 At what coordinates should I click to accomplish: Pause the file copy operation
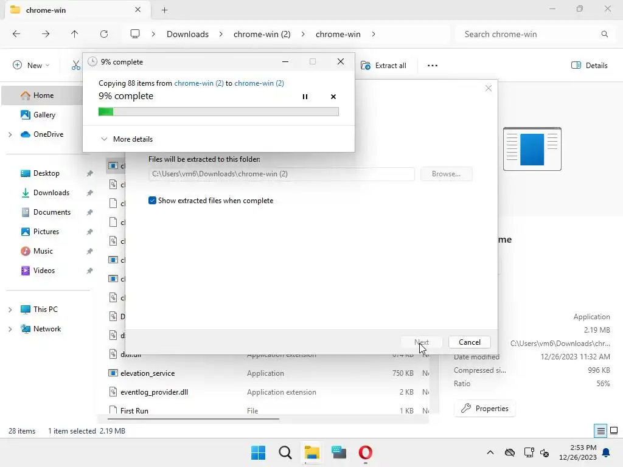tap(305, 97)
